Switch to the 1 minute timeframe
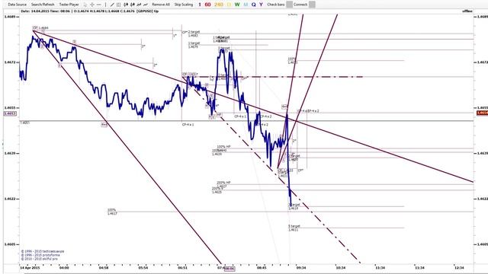This screenshot has width=488, height=274. (x=200, y=5)
